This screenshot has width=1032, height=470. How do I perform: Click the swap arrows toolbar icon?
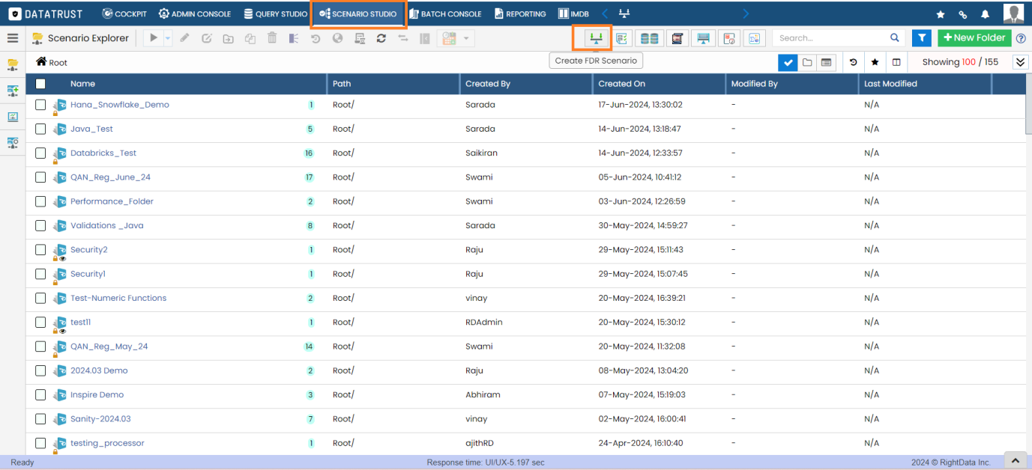pos(403,38)
